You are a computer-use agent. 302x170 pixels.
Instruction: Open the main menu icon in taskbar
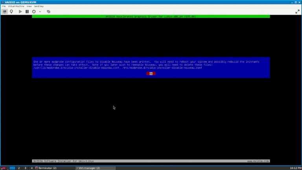[3, 168]
